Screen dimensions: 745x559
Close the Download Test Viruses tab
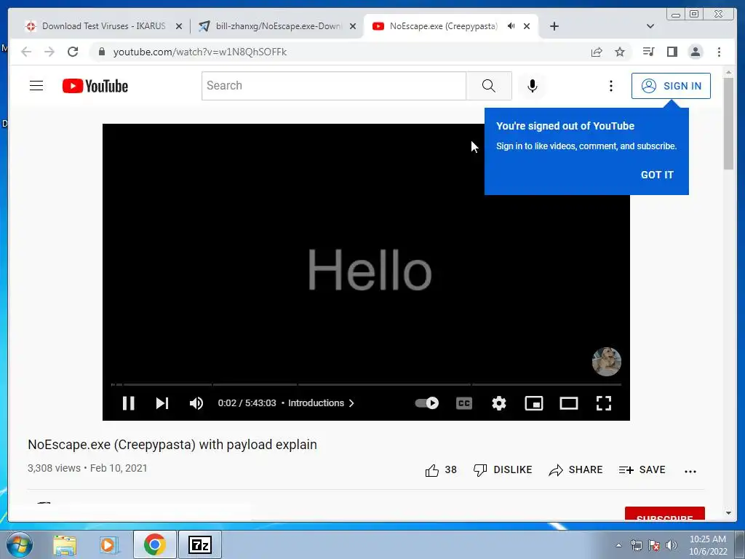[179, 27]
